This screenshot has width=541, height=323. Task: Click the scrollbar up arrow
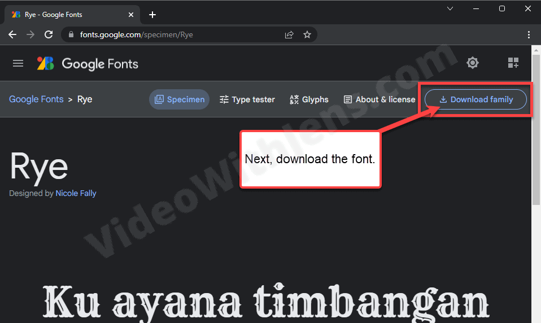[536, 50]
